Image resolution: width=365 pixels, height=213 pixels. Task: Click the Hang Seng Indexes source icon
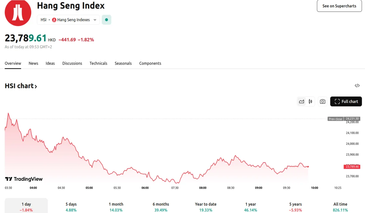(x=54, y=20)
